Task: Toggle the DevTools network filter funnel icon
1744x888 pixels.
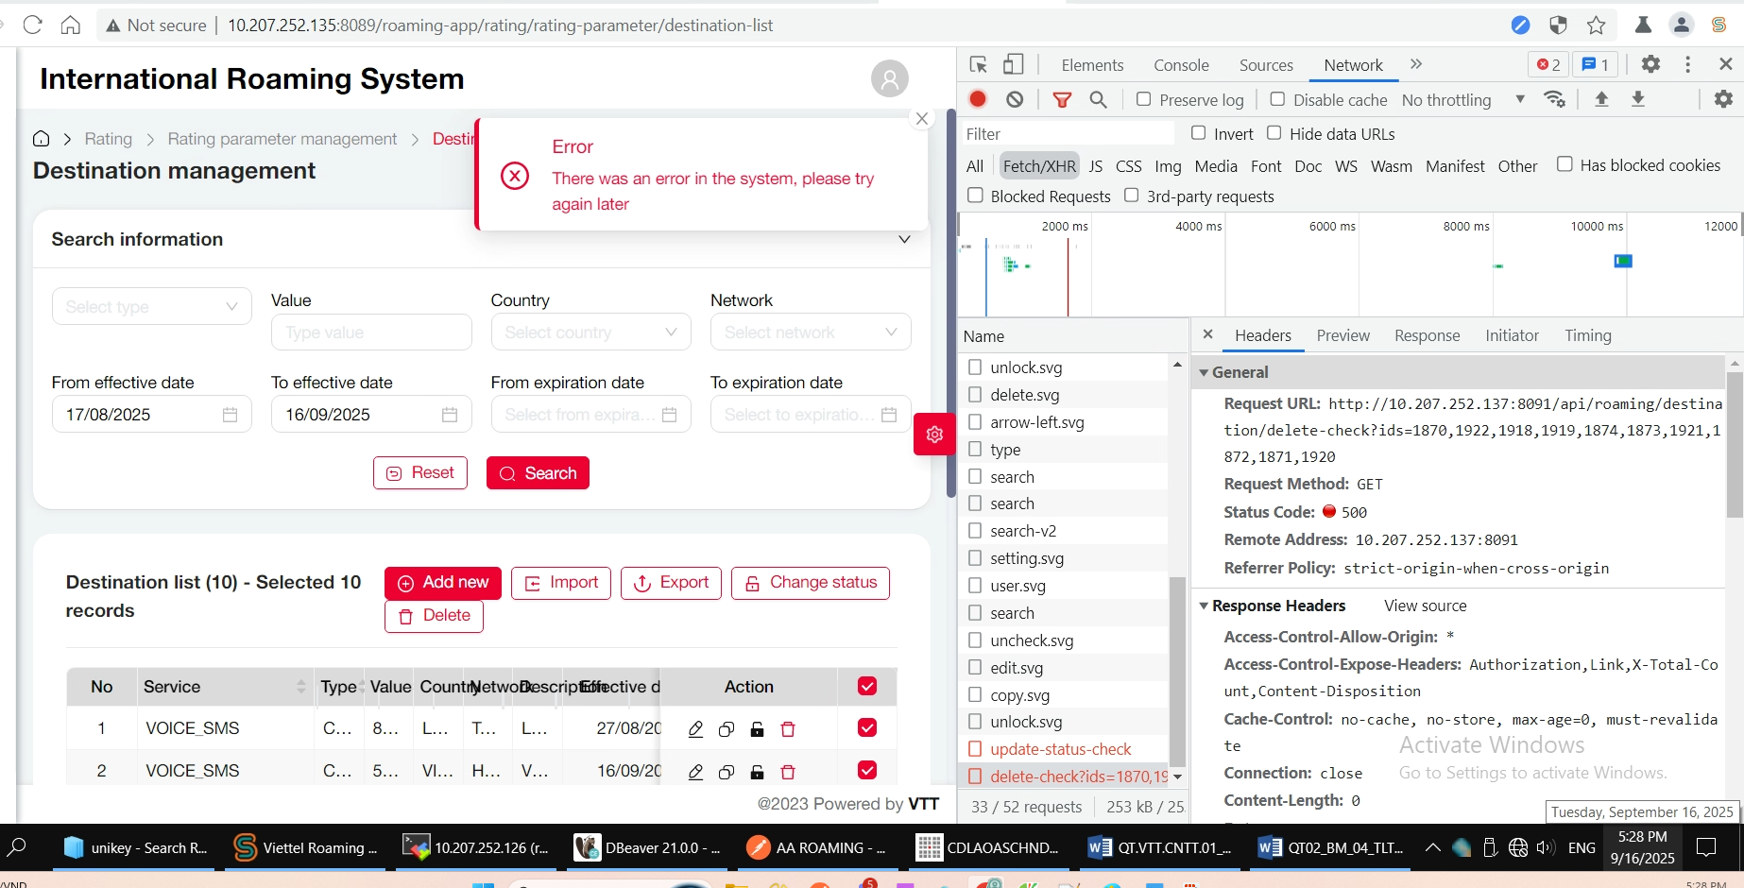Action: [x=1062, y=99]
